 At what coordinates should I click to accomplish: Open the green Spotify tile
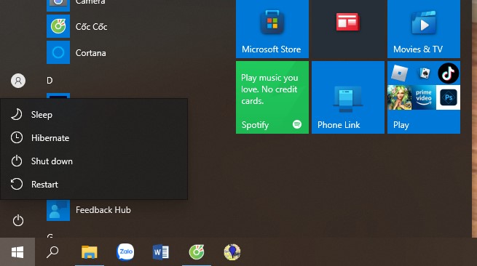(x=272, y=97)
